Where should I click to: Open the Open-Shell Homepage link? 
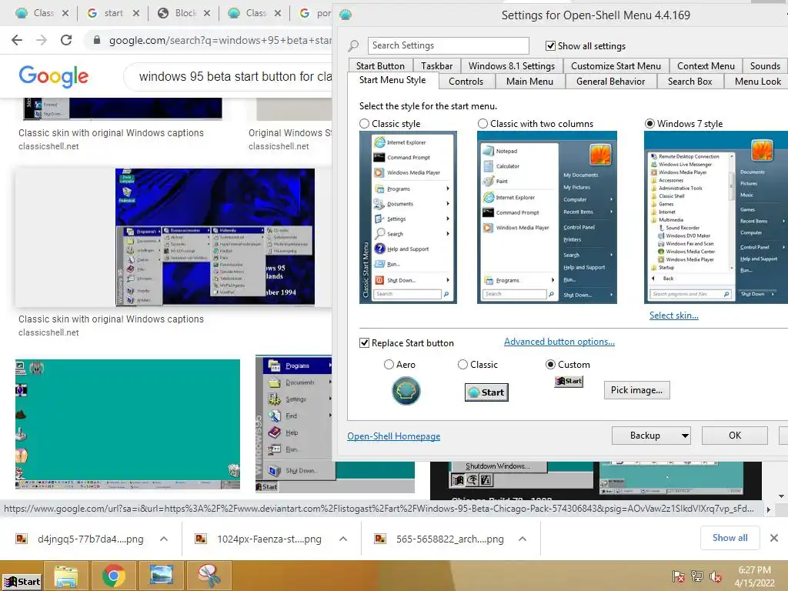(393, 436)
